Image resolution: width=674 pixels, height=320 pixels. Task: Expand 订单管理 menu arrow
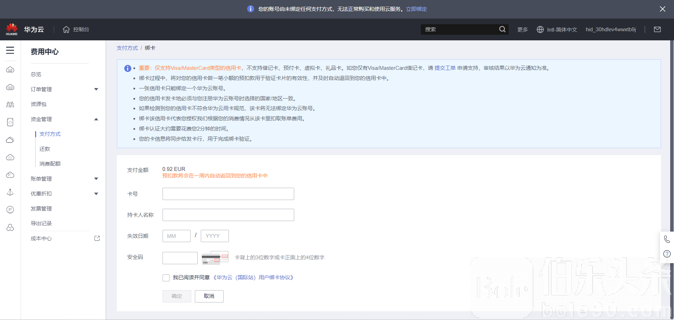pyautogui.click(x=96, y=89)
